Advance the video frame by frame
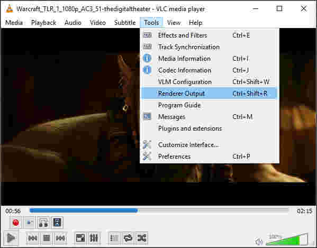This screenshot has width=317, height=248. pos(57,223)
